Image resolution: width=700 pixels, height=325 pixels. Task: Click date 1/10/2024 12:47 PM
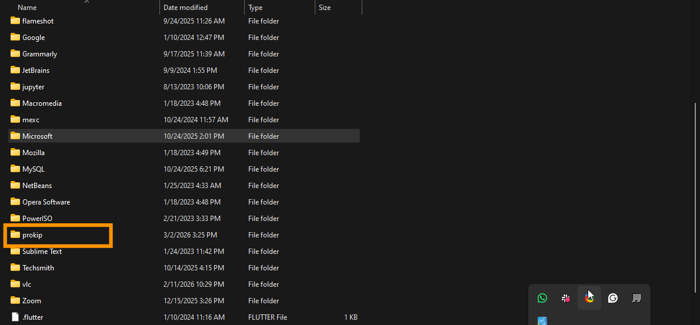(194, 38)
